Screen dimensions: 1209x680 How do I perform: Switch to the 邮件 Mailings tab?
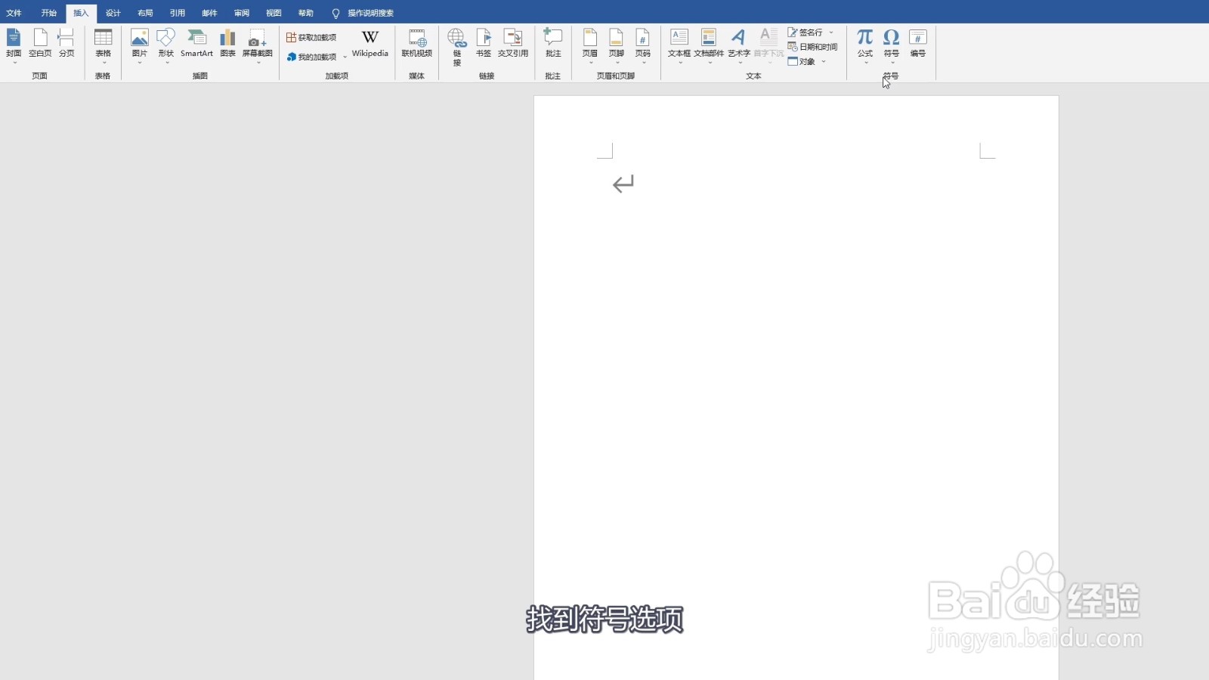tap(209, 13)
